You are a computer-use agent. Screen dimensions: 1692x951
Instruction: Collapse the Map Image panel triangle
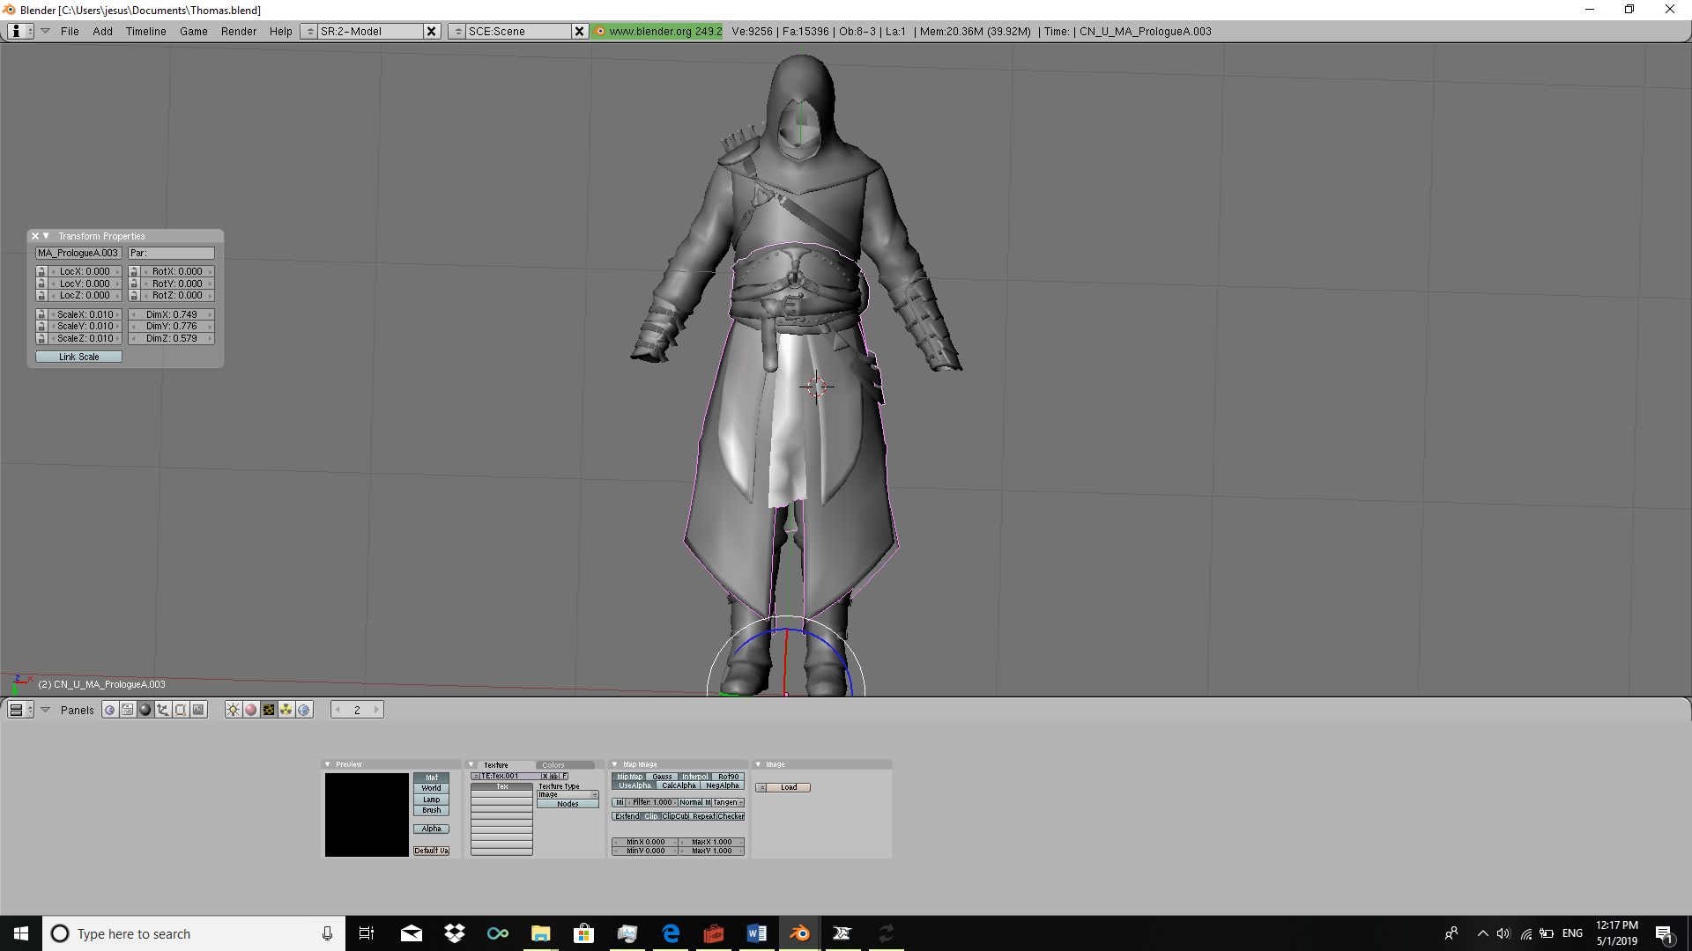[614, 764]
